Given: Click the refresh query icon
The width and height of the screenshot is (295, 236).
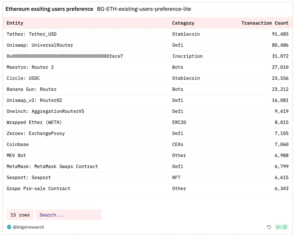Looking at the screenshot, I should pos(269,227).
